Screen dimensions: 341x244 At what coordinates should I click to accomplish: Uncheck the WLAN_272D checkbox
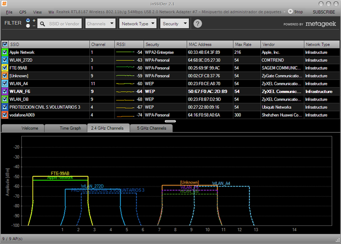point(5,60)
